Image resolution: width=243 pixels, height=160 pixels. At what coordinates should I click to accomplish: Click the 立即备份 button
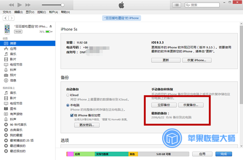tap(164, 105)
